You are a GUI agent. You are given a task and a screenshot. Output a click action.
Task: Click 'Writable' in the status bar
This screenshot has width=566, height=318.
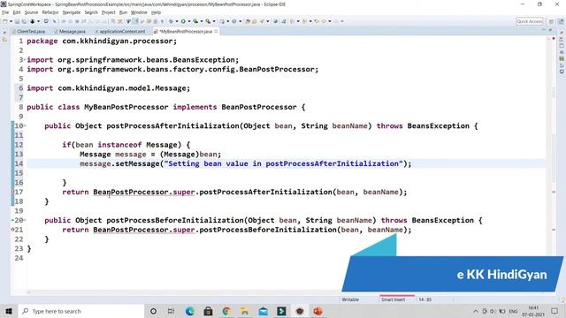350,299
